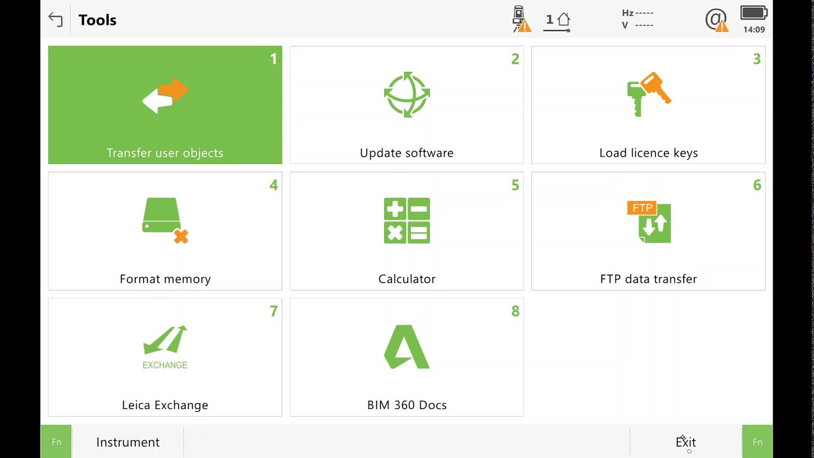814x458 pixels.
Task: Open Load licence keys icon
Action: pyautogui.click(x=649, y=95)
